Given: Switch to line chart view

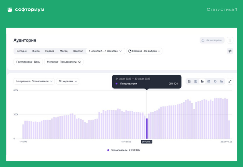Looking at the screenshot, I should [x=189, y=81].
